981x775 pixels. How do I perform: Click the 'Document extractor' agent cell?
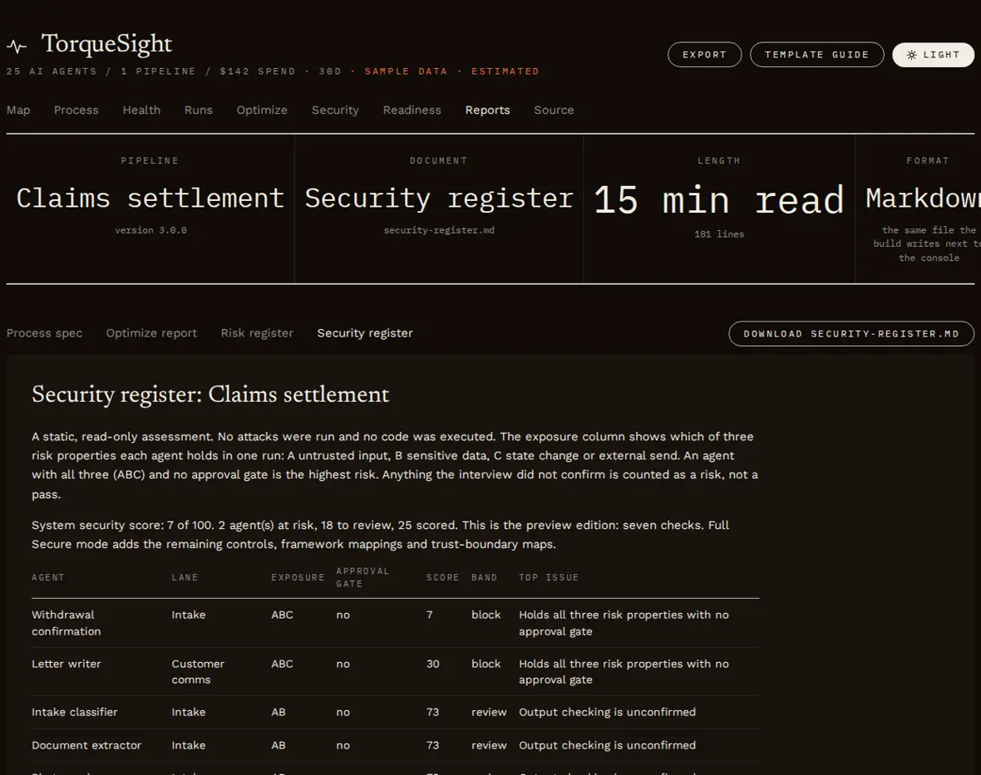tap(86, 745)
